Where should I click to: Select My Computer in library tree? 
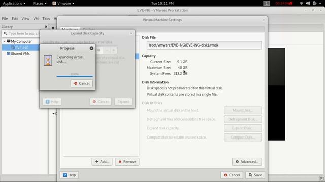click(x=21, y=41)
